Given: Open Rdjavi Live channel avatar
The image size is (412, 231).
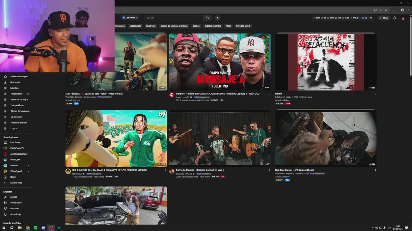Looking at the screenshot, I should [x=68, y=171].
